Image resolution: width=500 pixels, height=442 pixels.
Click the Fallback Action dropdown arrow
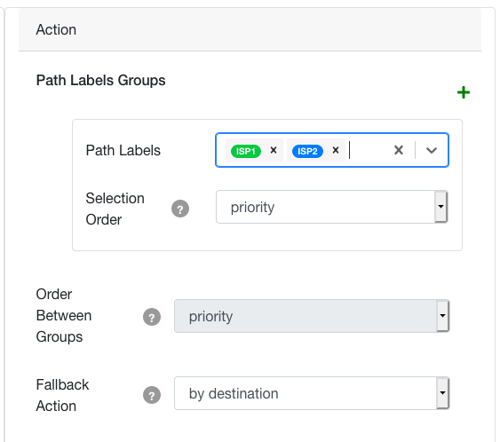(x=442, y=393)
